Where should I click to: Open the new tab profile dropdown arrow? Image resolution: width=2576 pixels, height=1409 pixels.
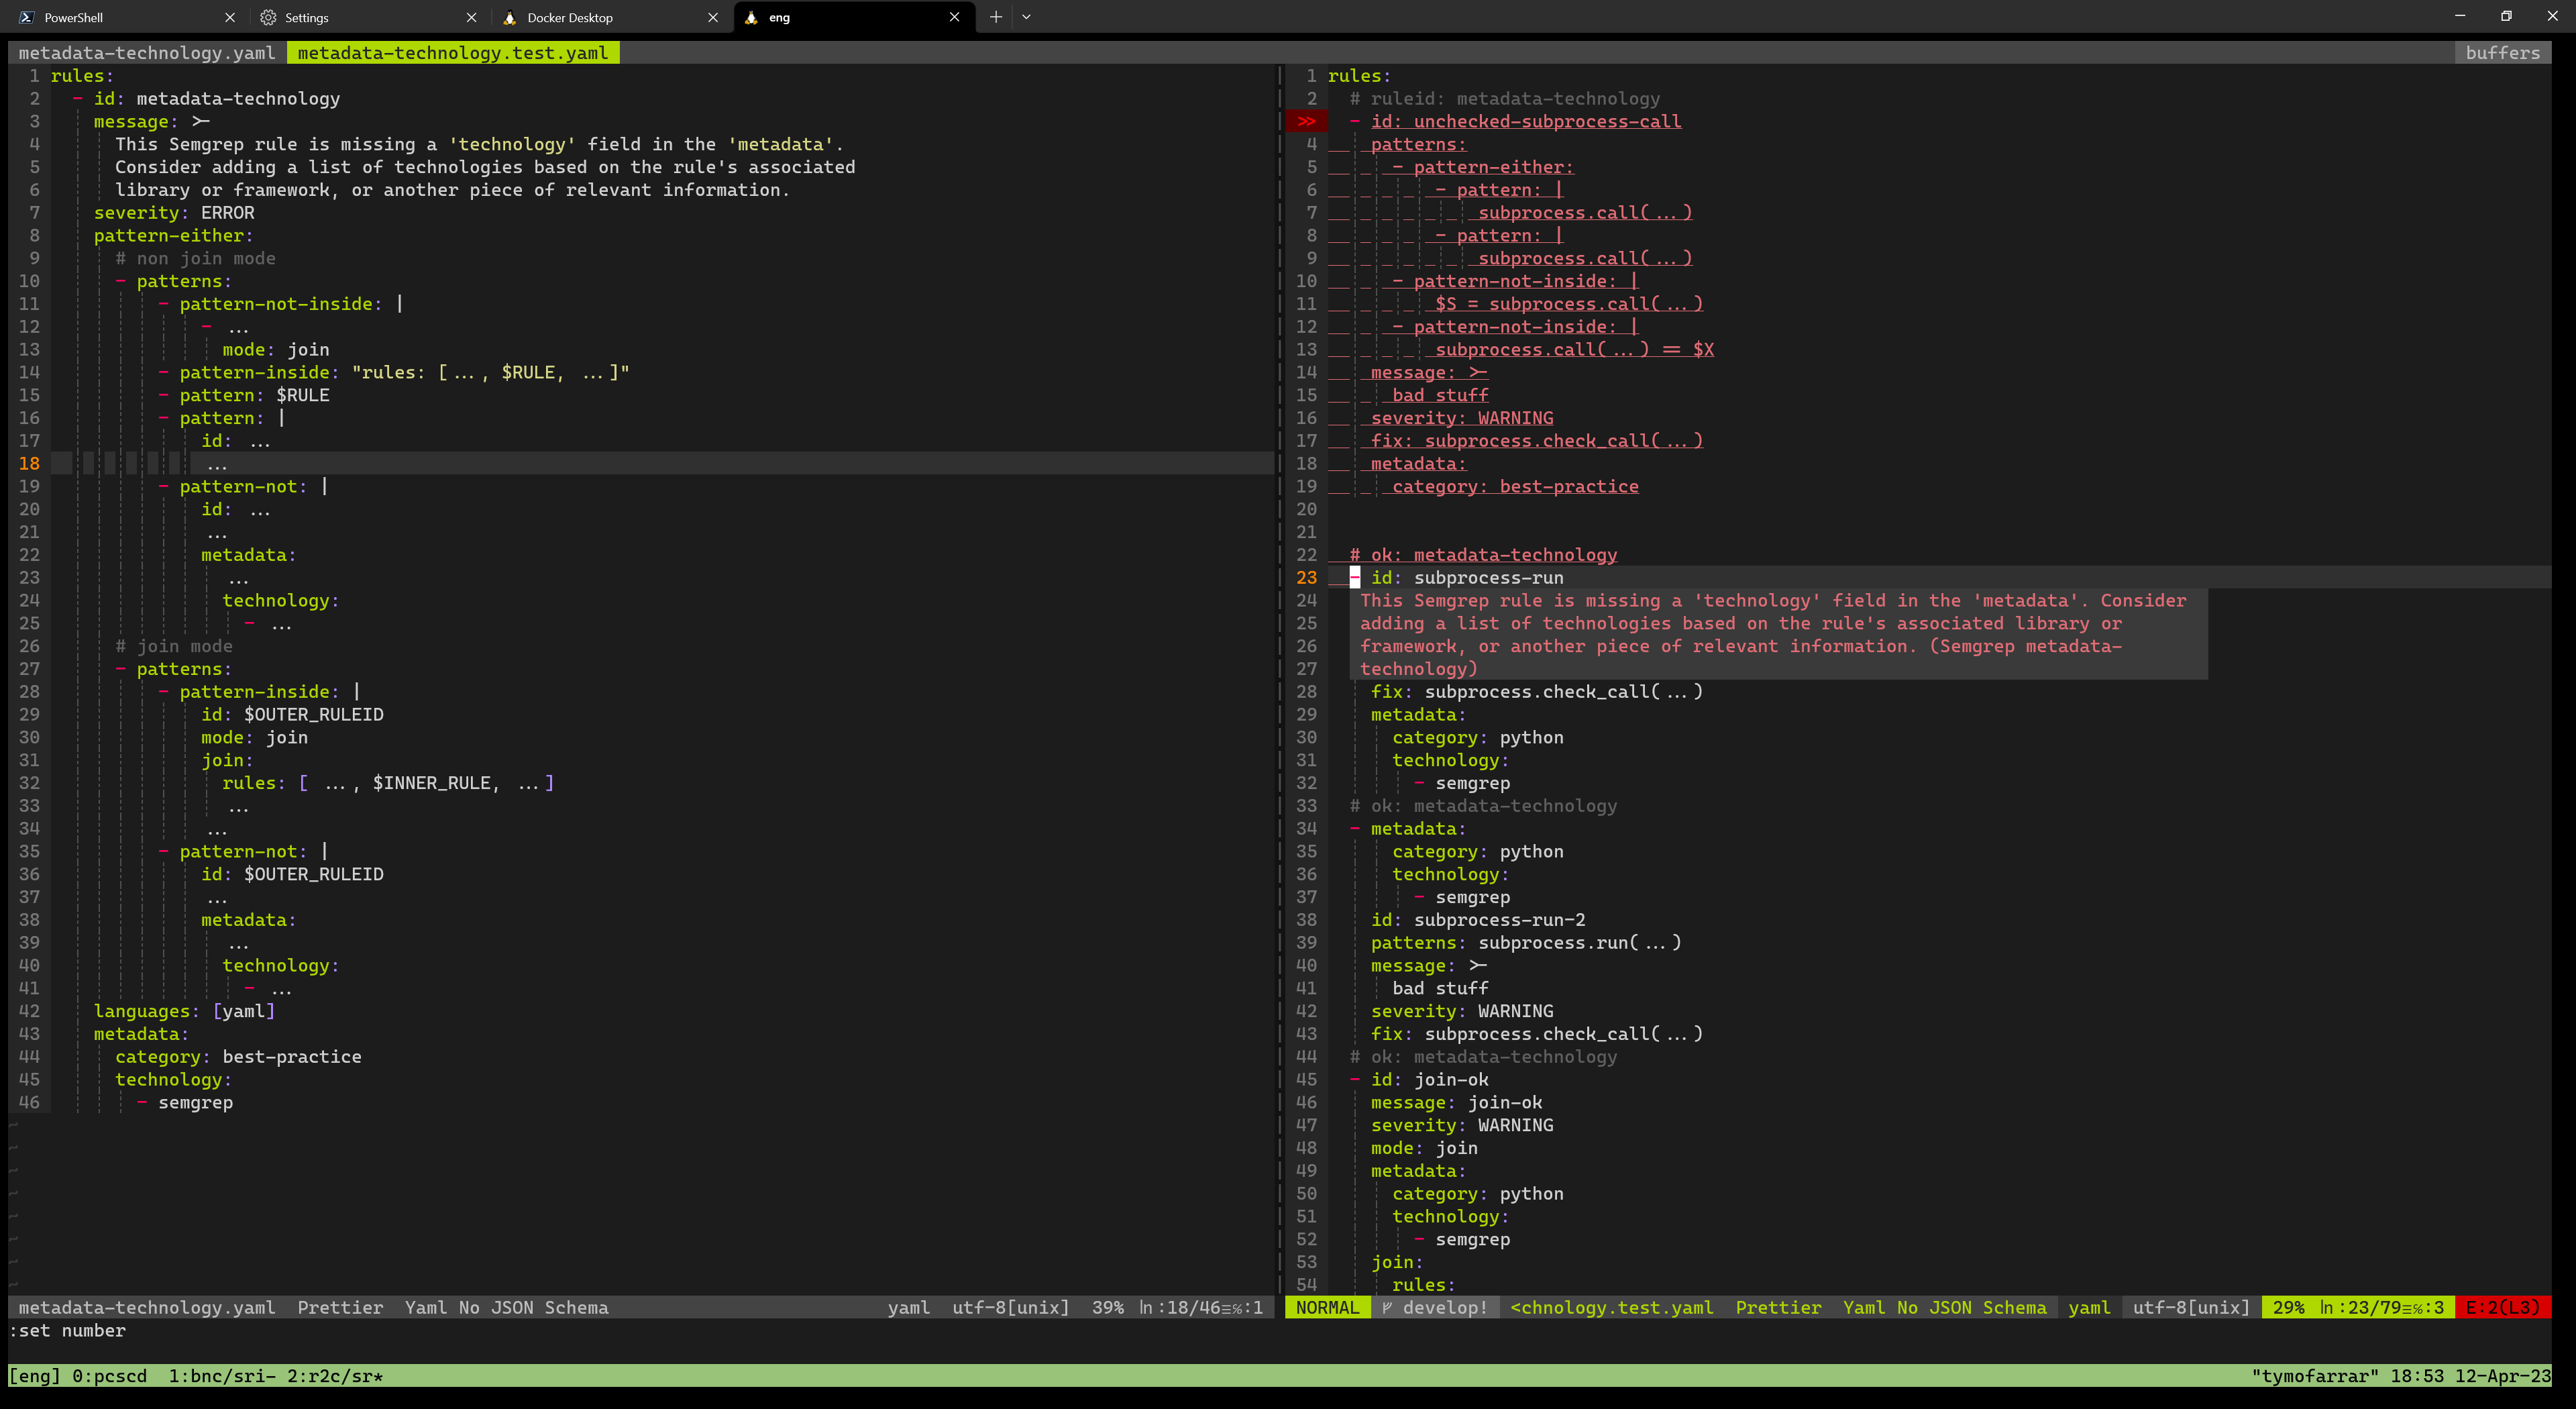pos(1026,17)
